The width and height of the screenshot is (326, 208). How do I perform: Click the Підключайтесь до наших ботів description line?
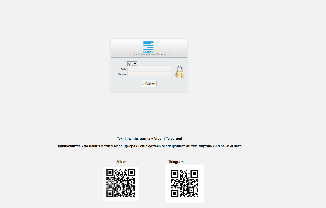149,146
